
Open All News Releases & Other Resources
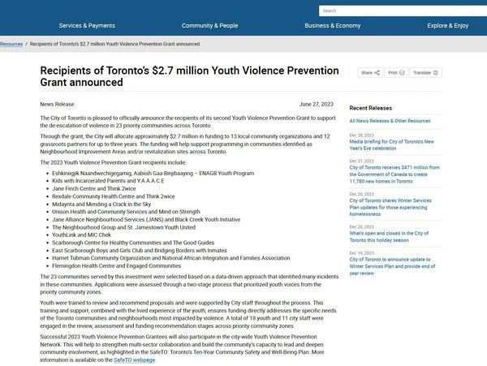pos(390,121)
